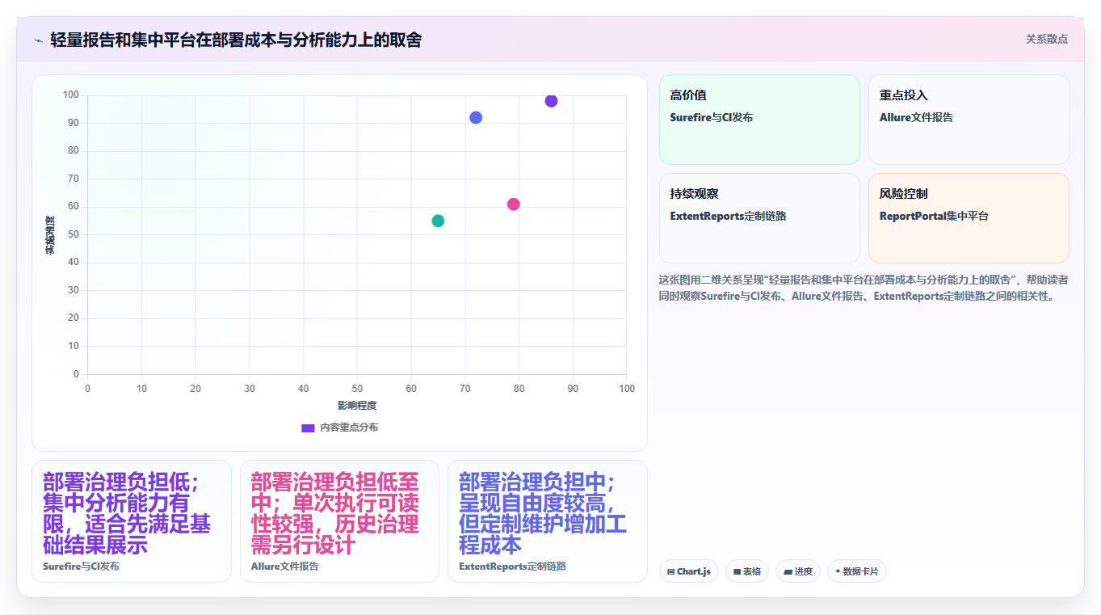Click the lightning icon beside the title
Viewport: 1101px width, 615px height.
coord(38,40)
